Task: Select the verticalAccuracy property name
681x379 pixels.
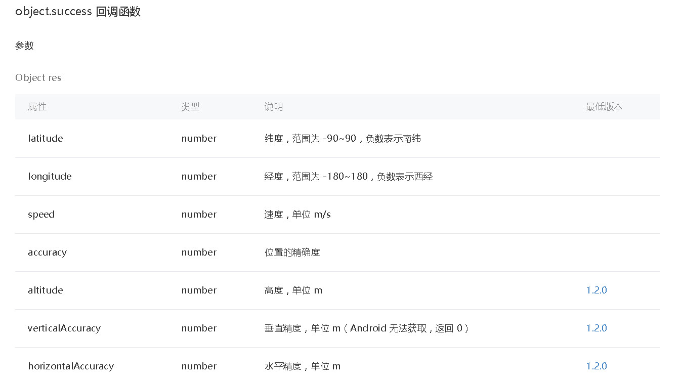Action: [64, 328]
